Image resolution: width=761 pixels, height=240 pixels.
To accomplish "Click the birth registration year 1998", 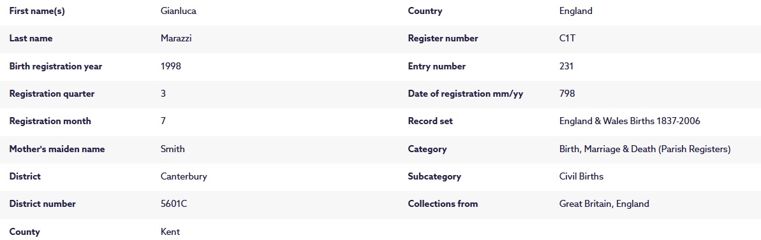I will click(170, 66).
